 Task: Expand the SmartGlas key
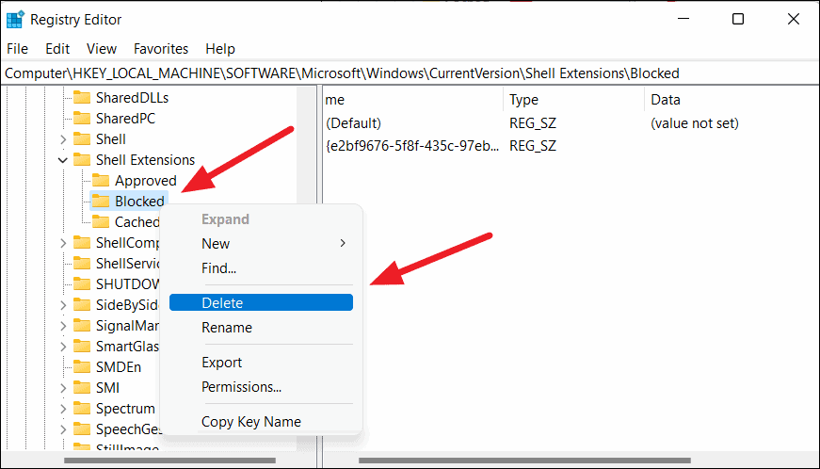tap(63, 347)
